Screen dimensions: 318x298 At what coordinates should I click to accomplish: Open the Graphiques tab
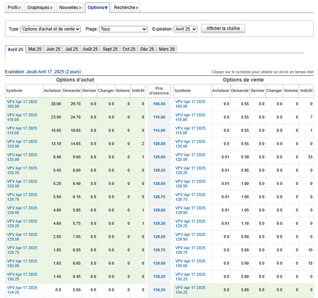pyautogui.click(x=40, y=8)
